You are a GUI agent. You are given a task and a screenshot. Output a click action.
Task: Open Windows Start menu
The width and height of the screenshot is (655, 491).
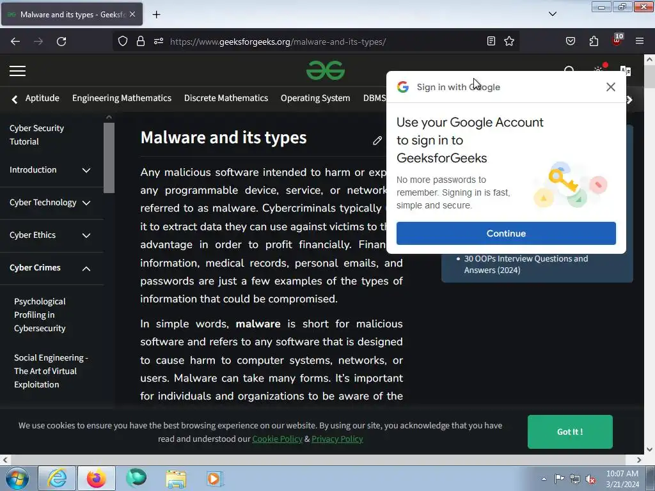coord(17,478)
